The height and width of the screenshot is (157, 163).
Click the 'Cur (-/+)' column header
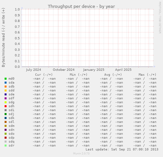(44, 75)
